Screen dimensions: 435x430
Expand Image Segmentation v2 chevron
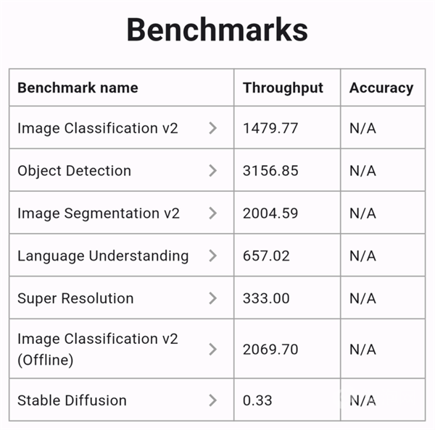[x=212, y=214]
